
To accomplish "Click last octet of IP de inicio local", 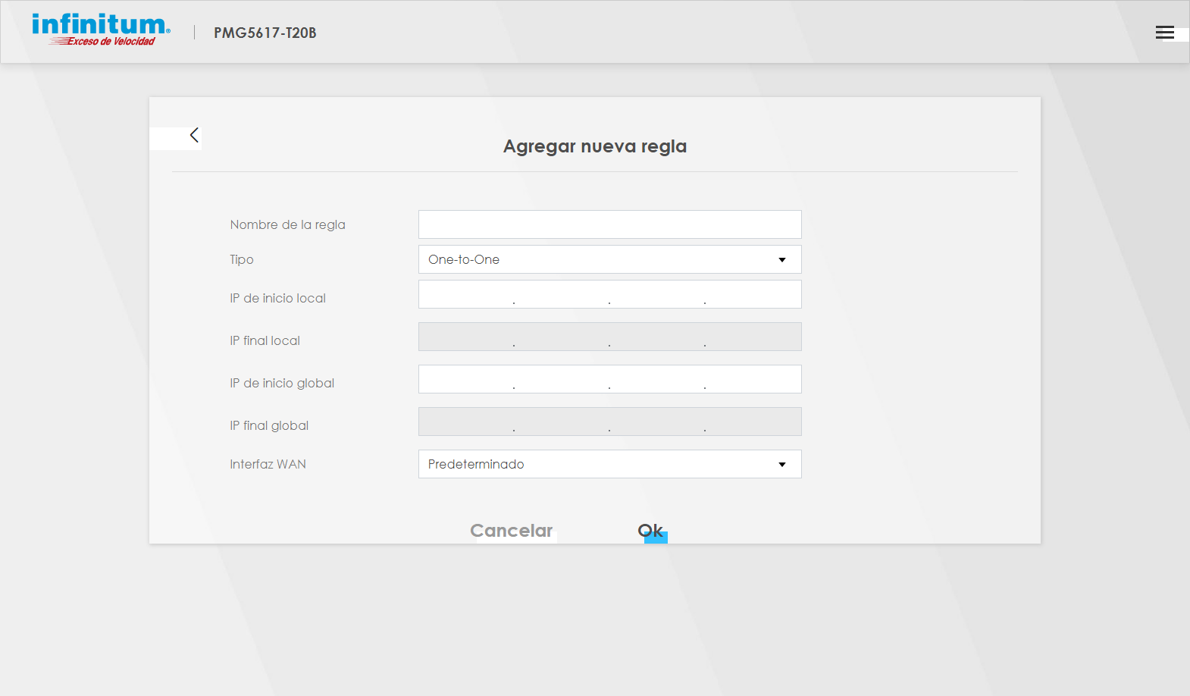I will 752,294.
